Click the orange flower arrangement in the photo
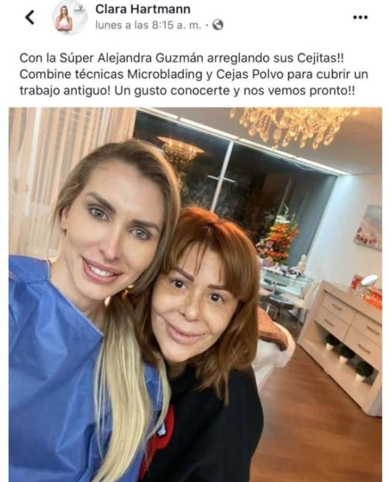This screenshot has height=482, width=389. pyautogui.click(x=278, y=238)
